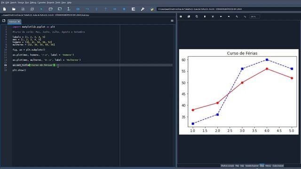Open the Tools menu
The height and width of the screenshot is (169, 301).
click(57, 2)
